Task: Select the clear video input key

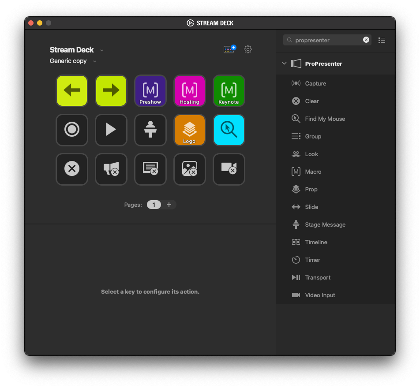Action: pos(229,169)
